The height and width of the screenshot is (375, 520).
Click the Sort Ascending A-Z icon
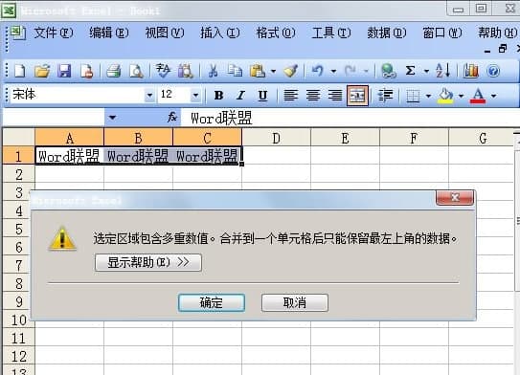pyautogui.click(x=443, y=71)
